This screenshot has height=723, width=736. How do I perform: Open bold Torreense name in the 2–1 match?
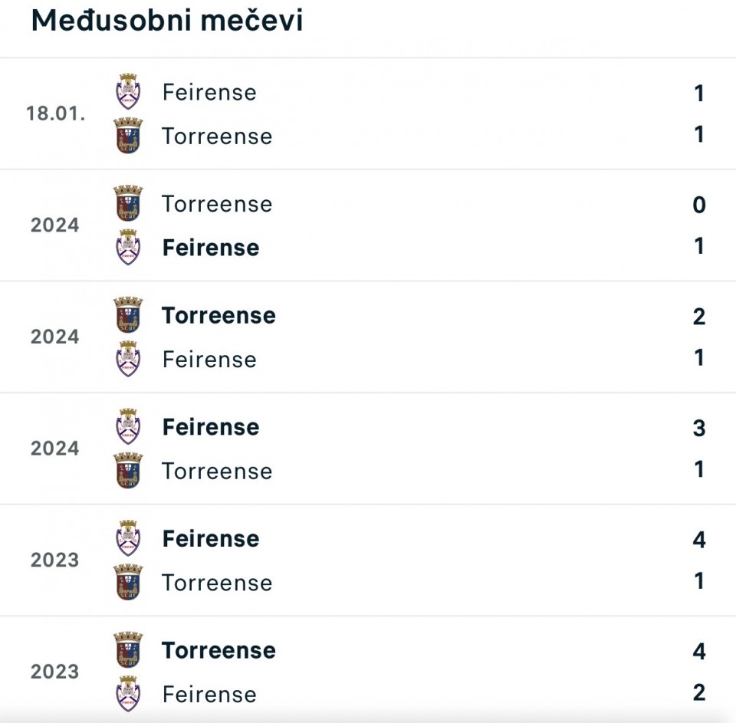tap(219, 315)
